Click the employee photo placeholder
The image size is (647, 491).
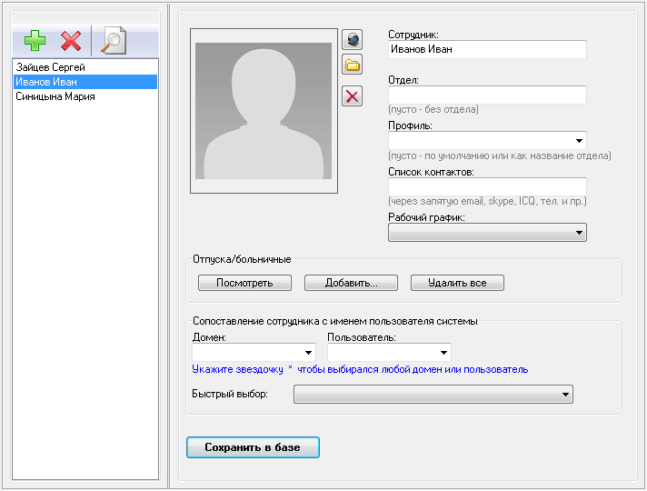[x=262, y=111]
